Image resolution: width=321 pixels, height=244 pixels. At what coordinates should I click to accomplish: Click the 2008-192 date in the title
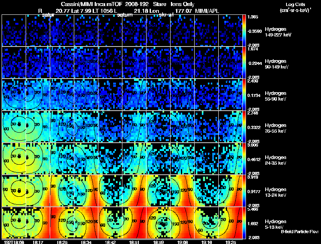point(137,4)
